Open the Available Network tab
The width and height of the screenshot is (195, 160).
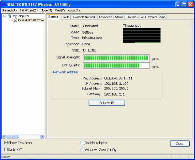coord(84,17)
